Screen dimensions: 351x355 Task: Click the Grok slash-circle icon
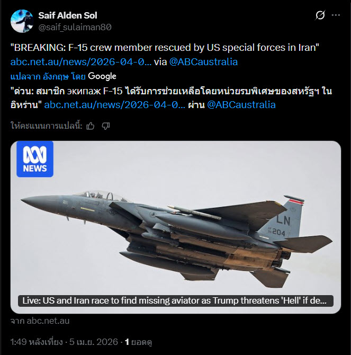click(320, 15)
